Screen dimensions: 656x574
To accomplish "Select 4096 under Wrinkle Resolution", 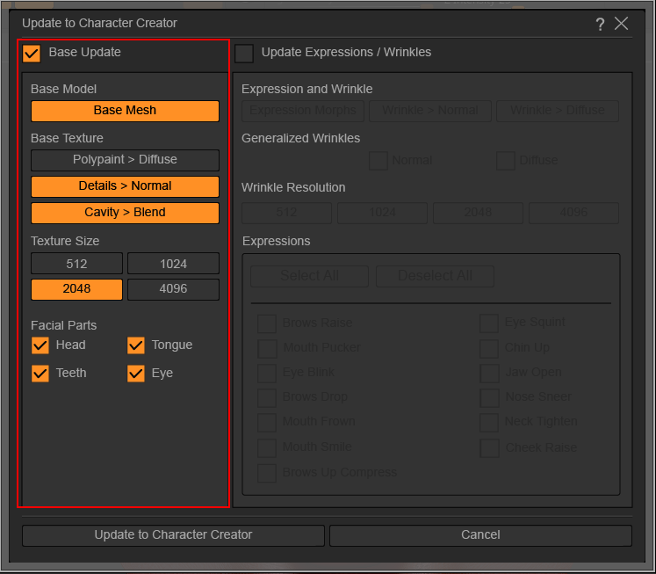I will [573, 213].
